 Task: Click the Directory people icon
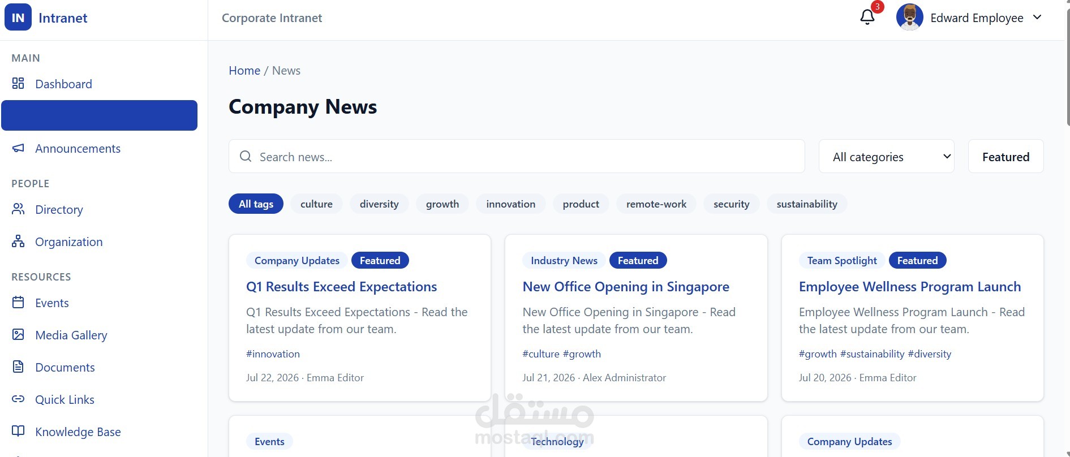click(18, 209)
